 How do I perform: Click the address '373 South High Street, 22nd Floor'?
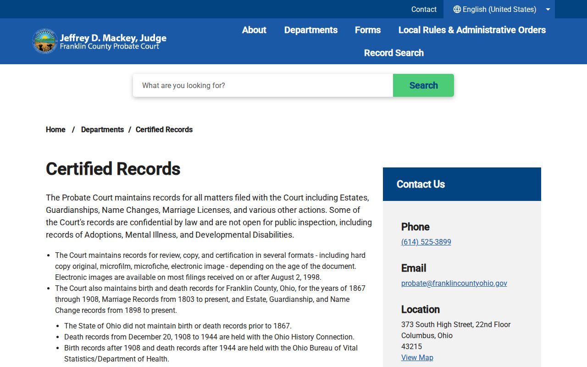point(456,324)
